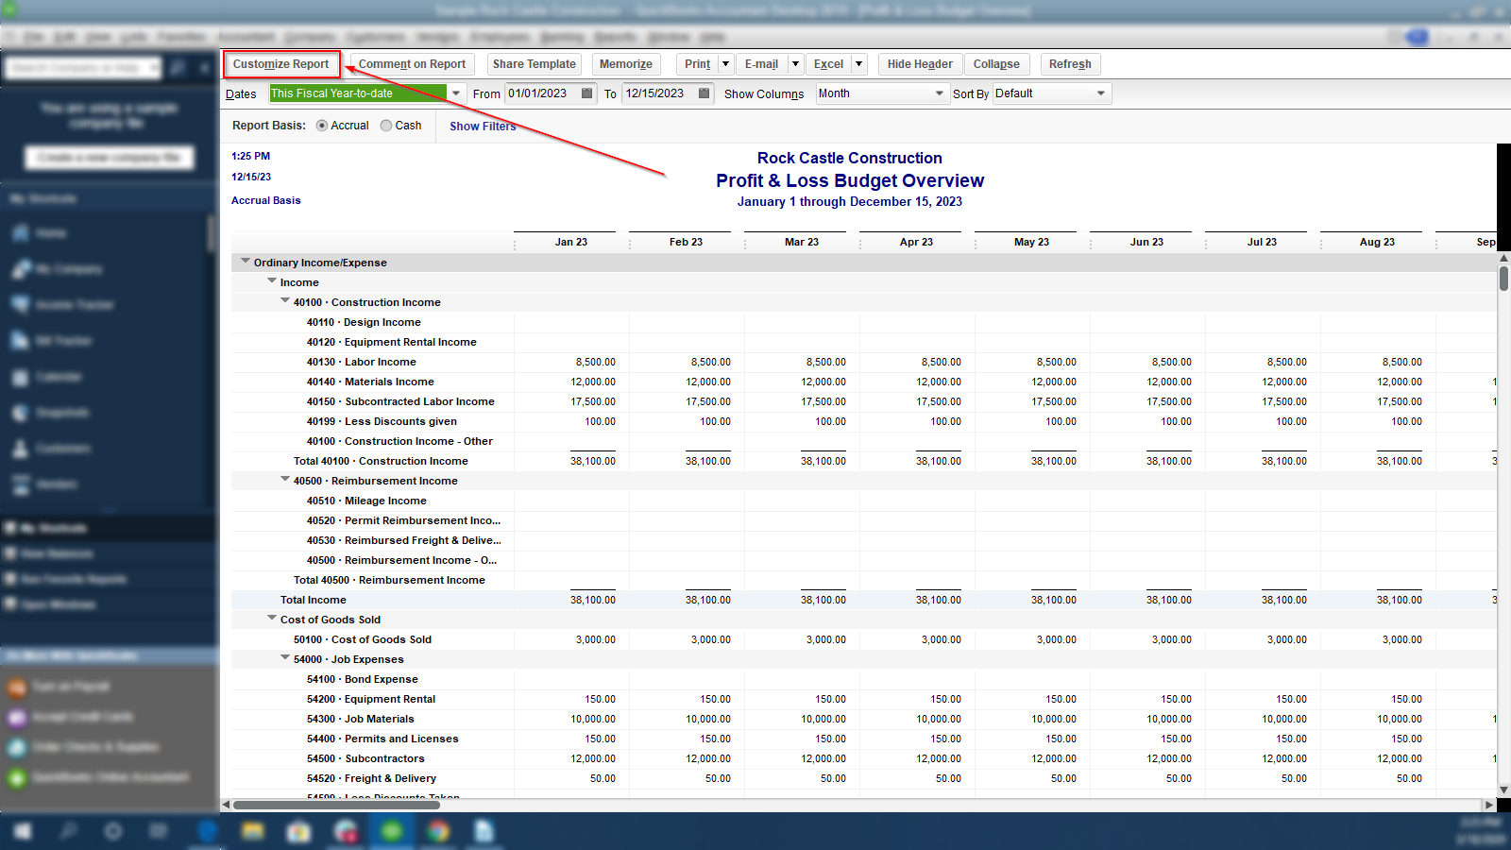Click QuickBooks Online Accountant icon

pos(17,777)
